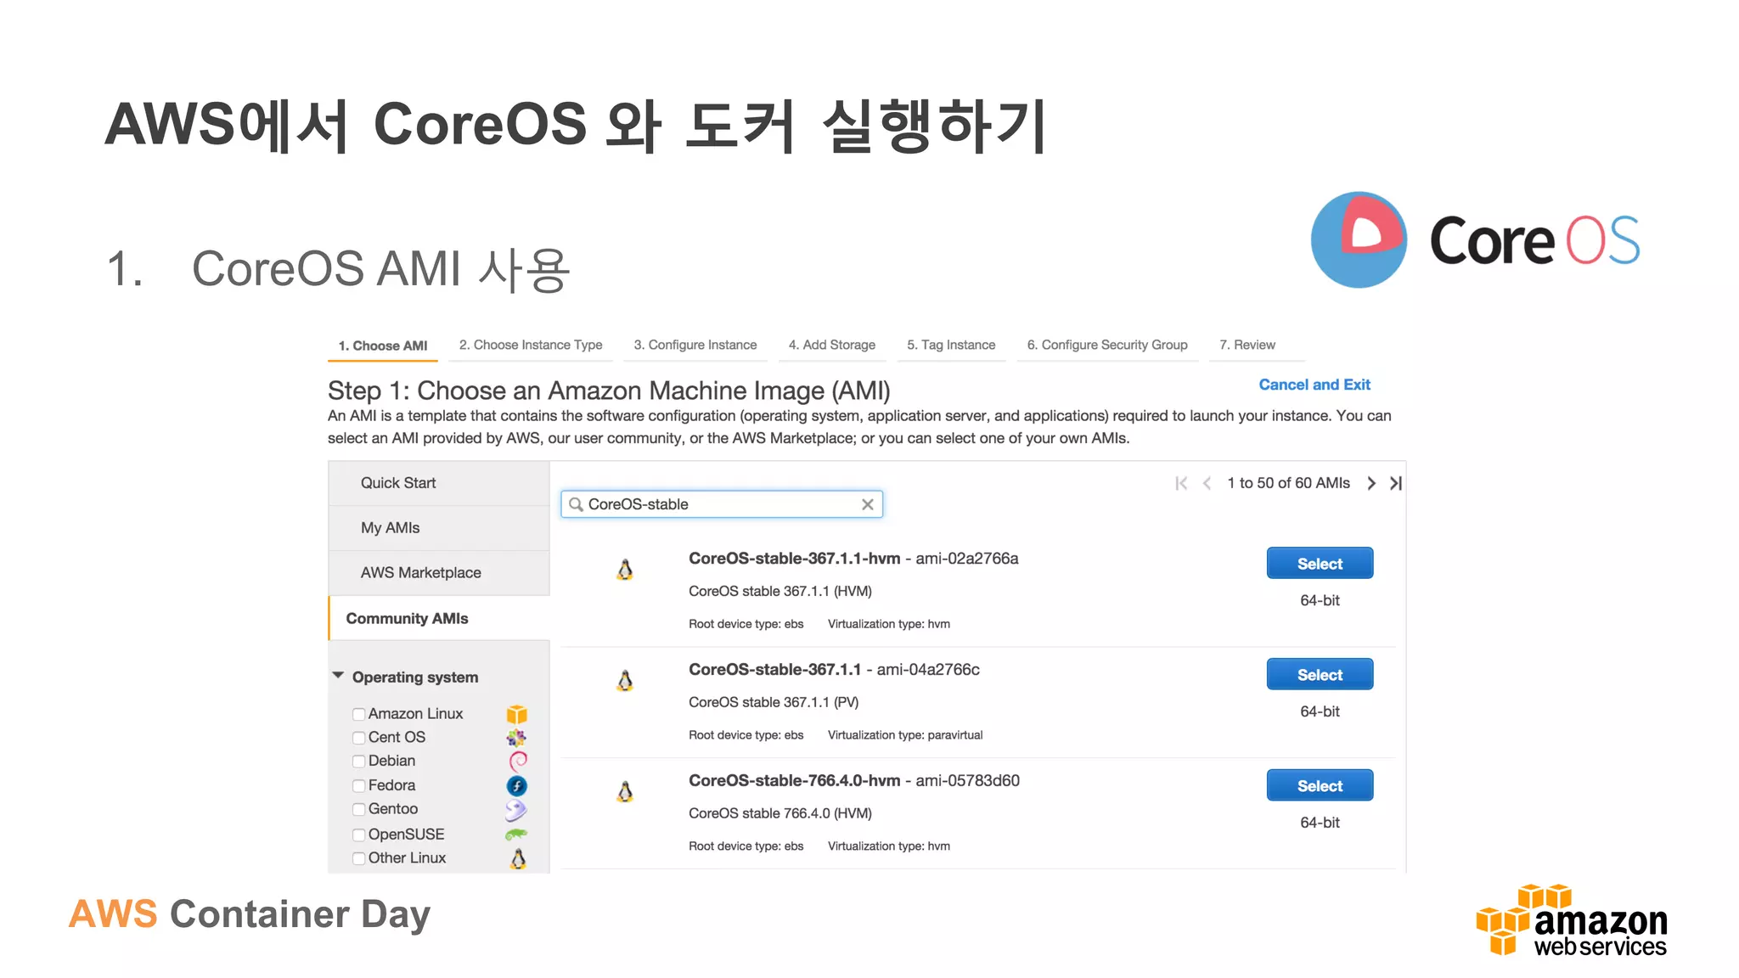Click 'CoreOS stable 367.1.1 (PV)' description

point(774,702)
